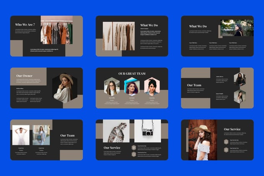The image size is (264, 176).
Task: Click the hexagon portrait with pink background
Action: (152, 87)
